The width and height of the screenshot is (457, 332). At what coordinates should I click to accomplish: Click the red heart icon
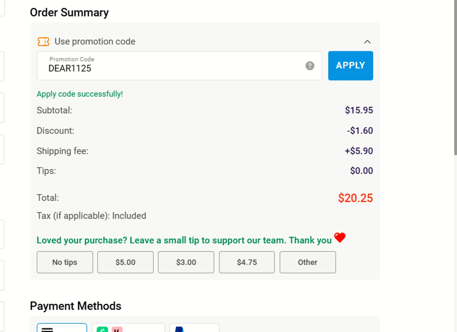pos(340,237)
